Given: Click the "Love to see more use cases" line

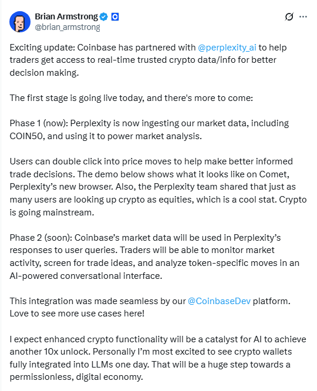Looking at the screenshot, I should pos(77,314).
